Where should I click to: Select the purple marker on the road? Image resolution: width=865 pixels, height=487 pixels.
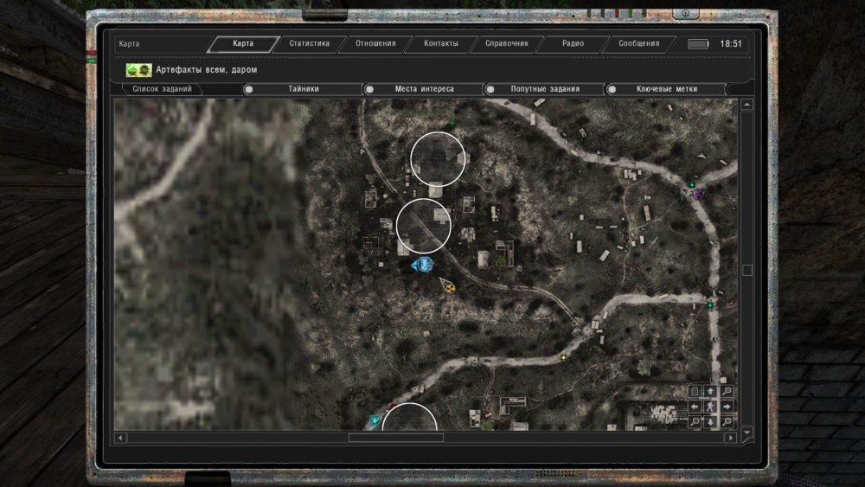698,194
